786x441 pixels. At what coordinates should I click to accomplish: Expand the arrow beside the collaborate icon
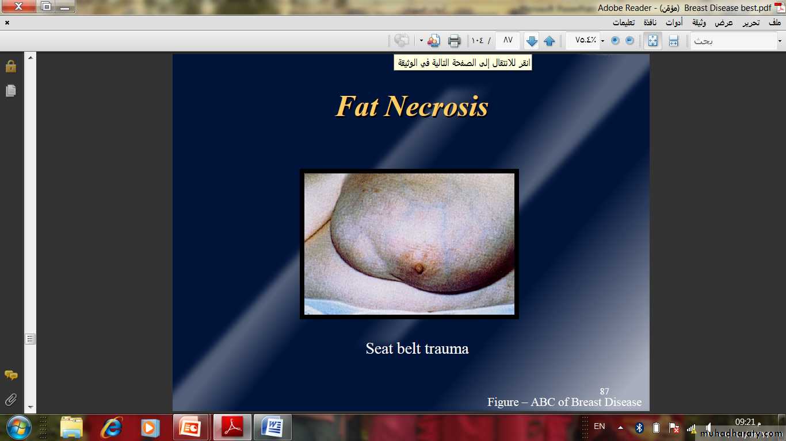[x=421, y=41]
